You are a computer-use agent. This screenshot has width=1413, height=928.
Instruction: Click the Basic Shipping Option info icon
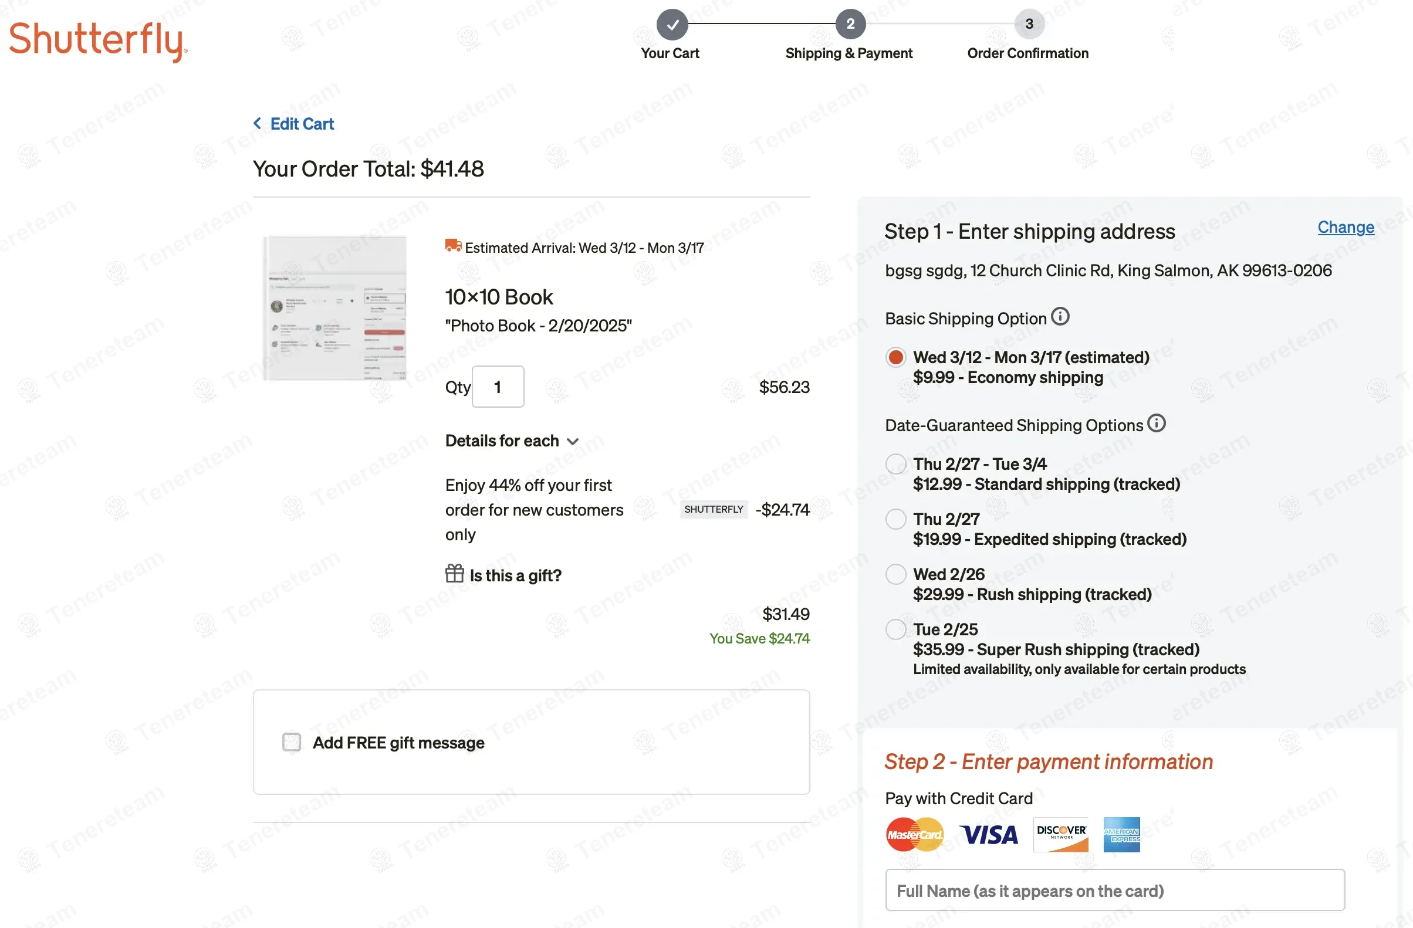point(1060,317)
